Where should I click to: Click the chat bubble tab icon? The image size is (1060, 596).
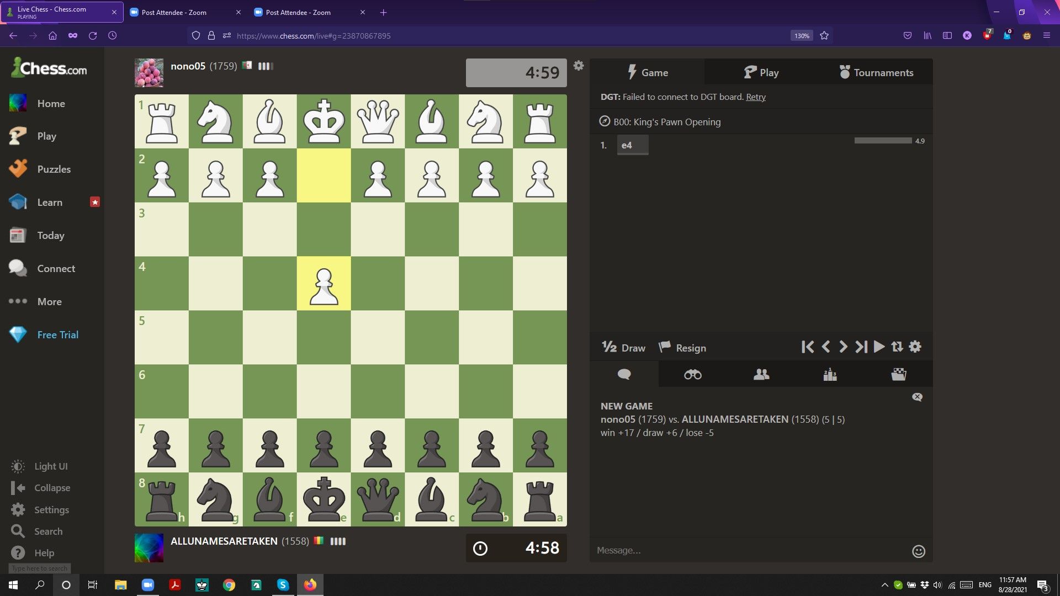[624, 374]
